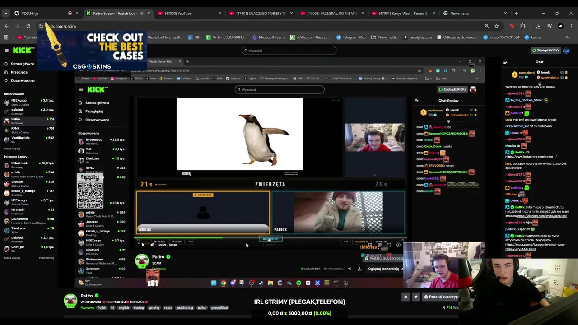
Task: Go back with the browser back arrow
Action: [x=6, y=26]
